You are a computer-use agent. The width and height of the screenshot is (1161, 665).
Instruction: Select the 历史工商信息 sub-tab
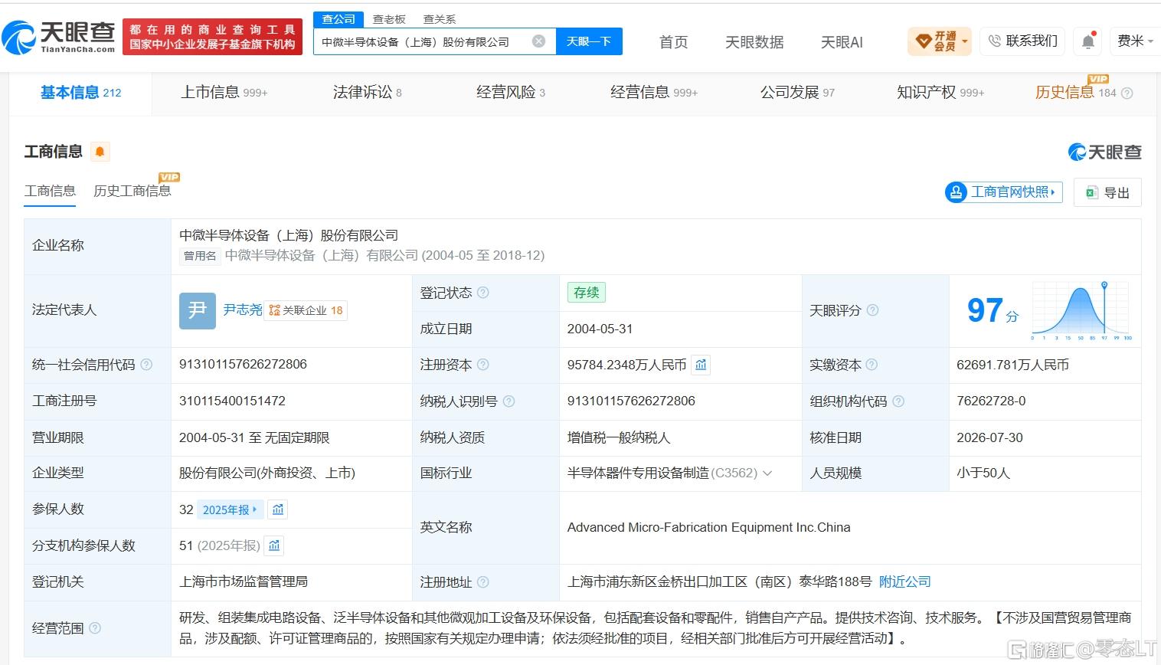[x=132, y=191]
